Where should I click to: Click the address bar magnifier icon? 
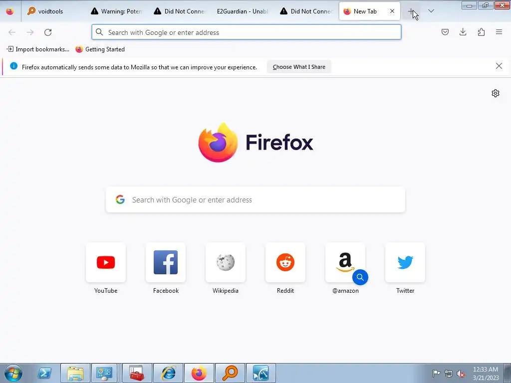[99, 32]
